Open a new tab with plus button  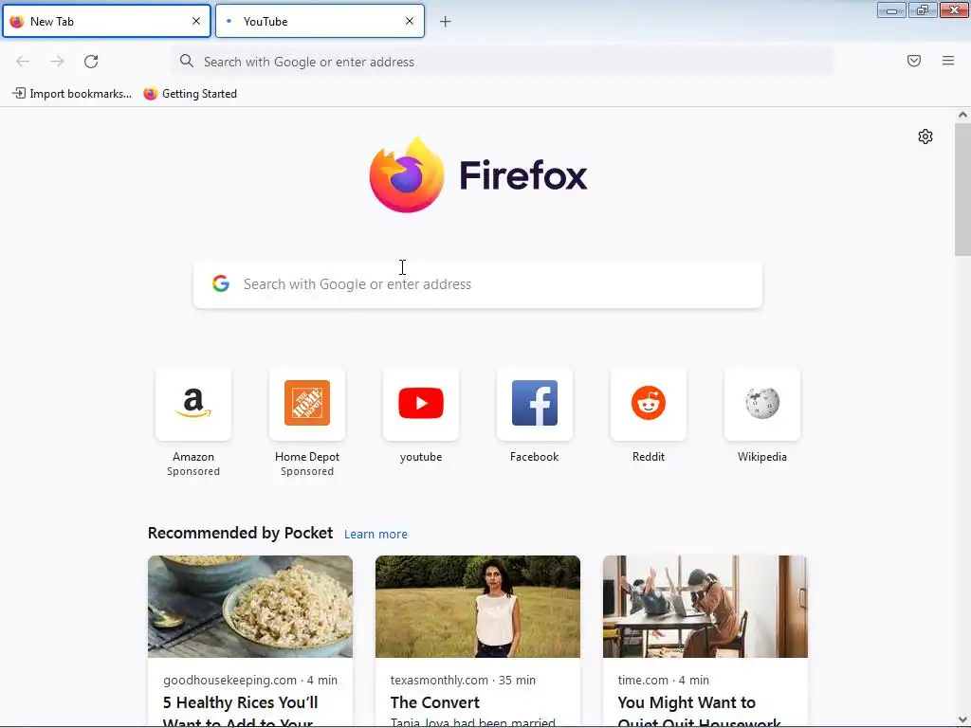[x=446, y=22]
